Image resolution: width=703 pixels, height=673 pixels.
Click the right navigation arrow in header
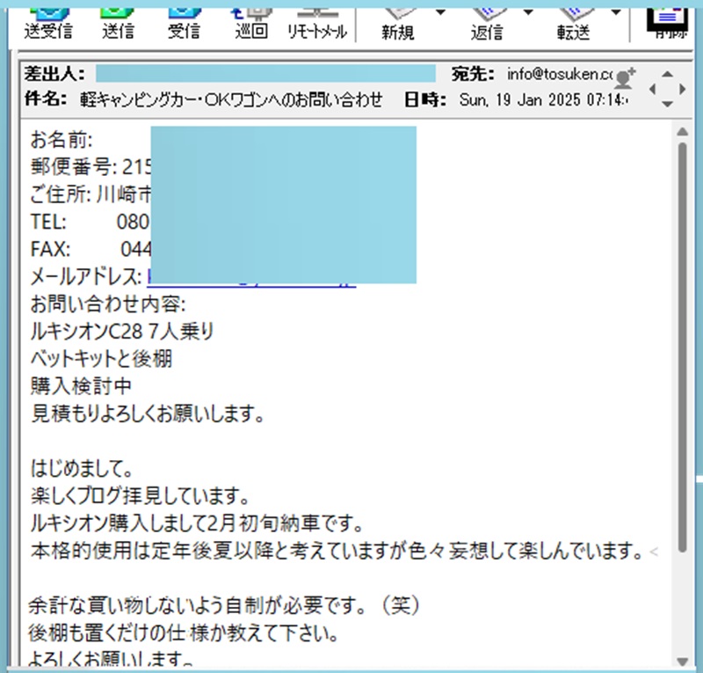pyautogui.click(x=682, y=89)
